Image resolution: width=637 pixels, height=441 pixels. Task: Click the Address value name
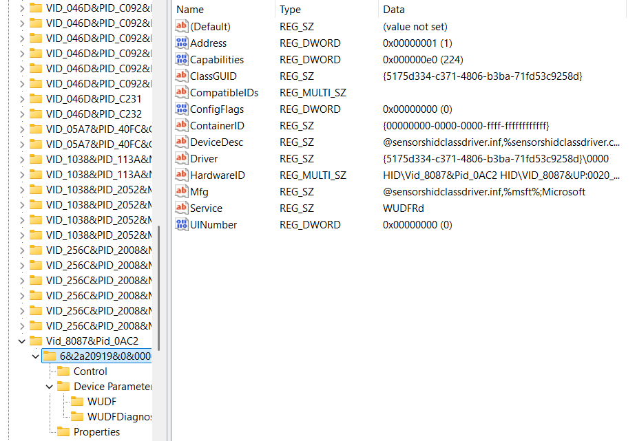[x=209, y=43]
